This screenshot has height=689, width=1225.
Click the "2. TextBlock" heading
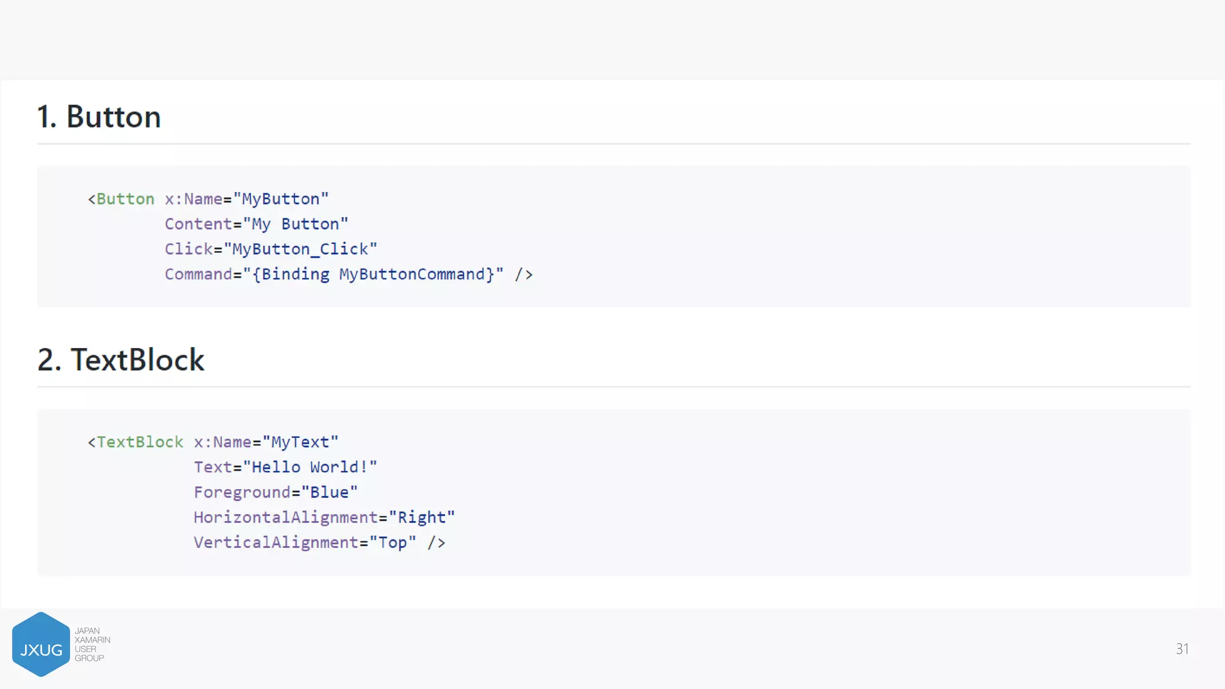tap(121, 360)
